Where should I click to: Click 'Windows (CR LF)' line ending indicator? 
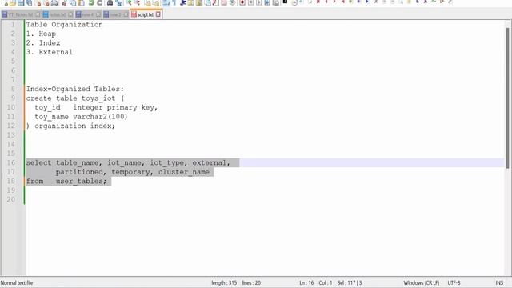pos(422,282)
